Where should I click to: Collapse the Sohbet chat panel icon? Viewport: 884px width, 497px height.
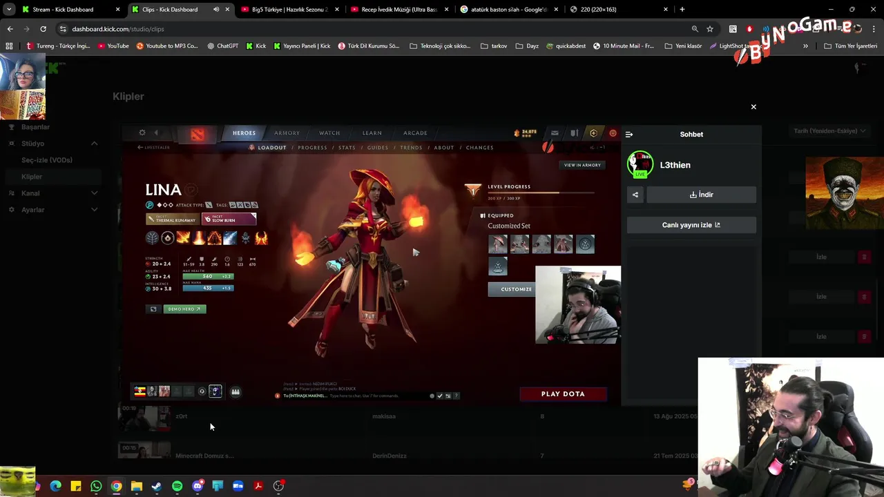tap(628, 135)
